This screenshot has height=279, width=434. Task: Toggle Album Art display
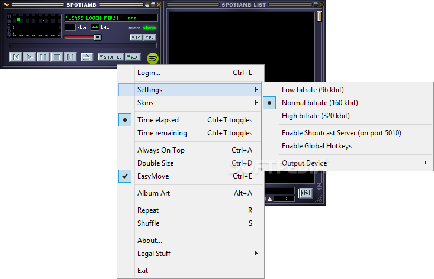click(190, 193)
